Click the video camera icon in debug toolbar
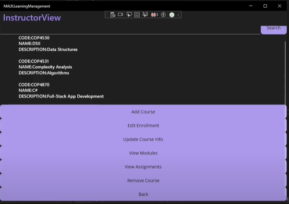 pos(121,15)
